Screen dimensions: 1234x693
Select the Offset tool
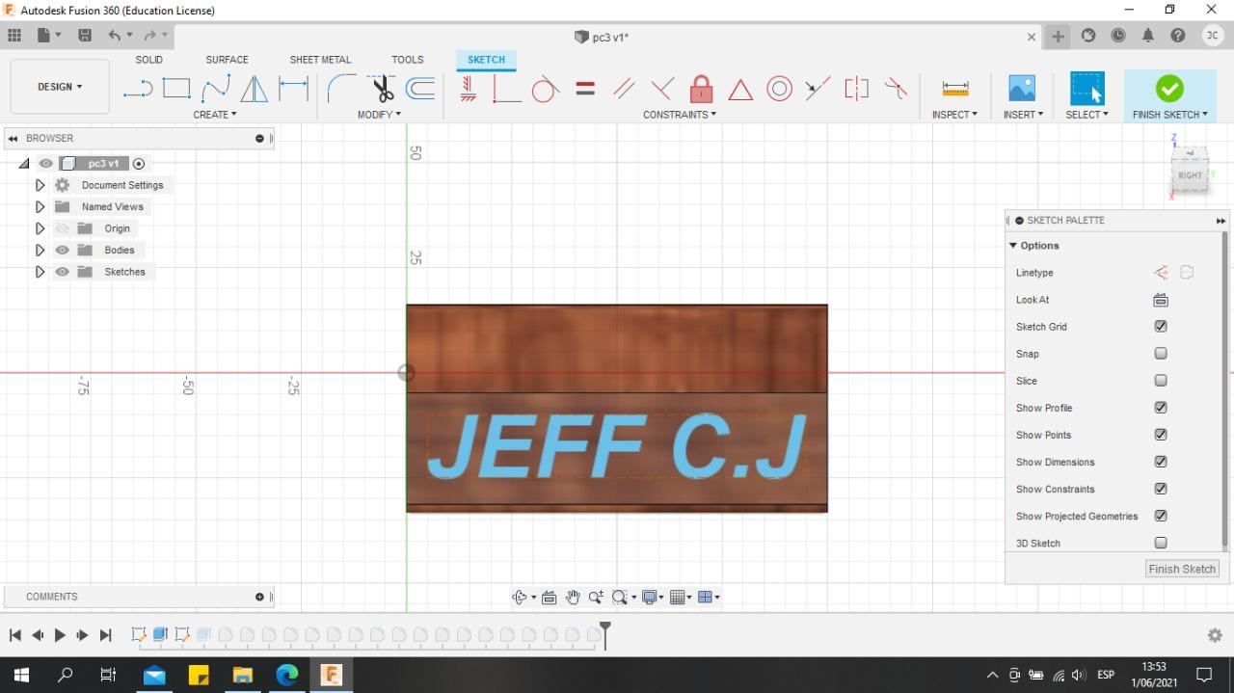click(420, 89)
